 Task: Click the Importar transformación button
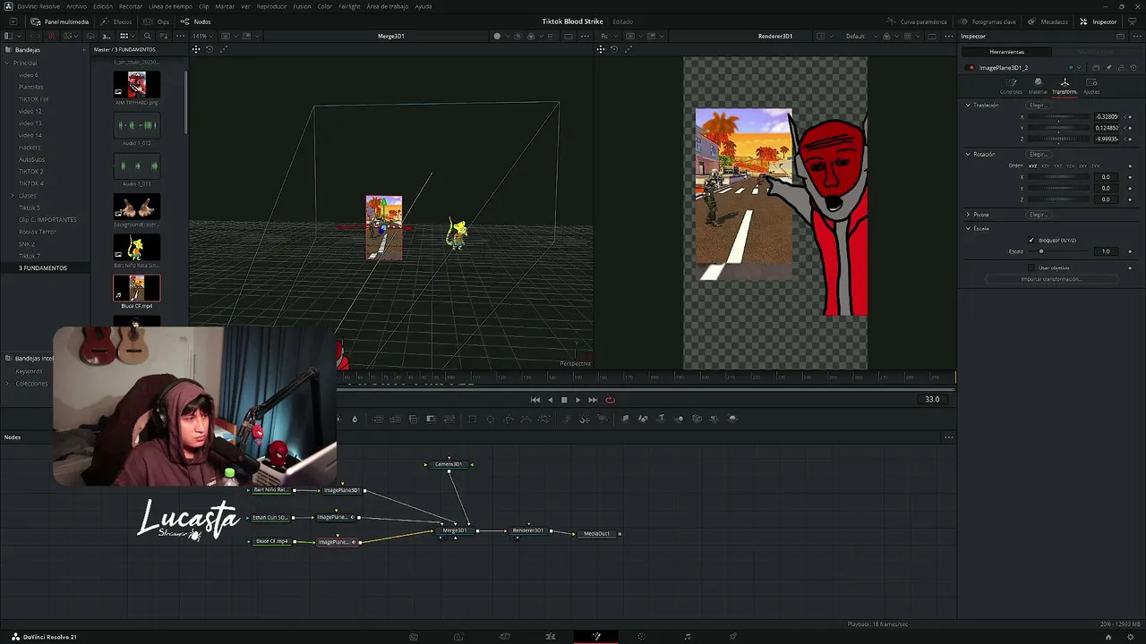tap(1051, 279)
